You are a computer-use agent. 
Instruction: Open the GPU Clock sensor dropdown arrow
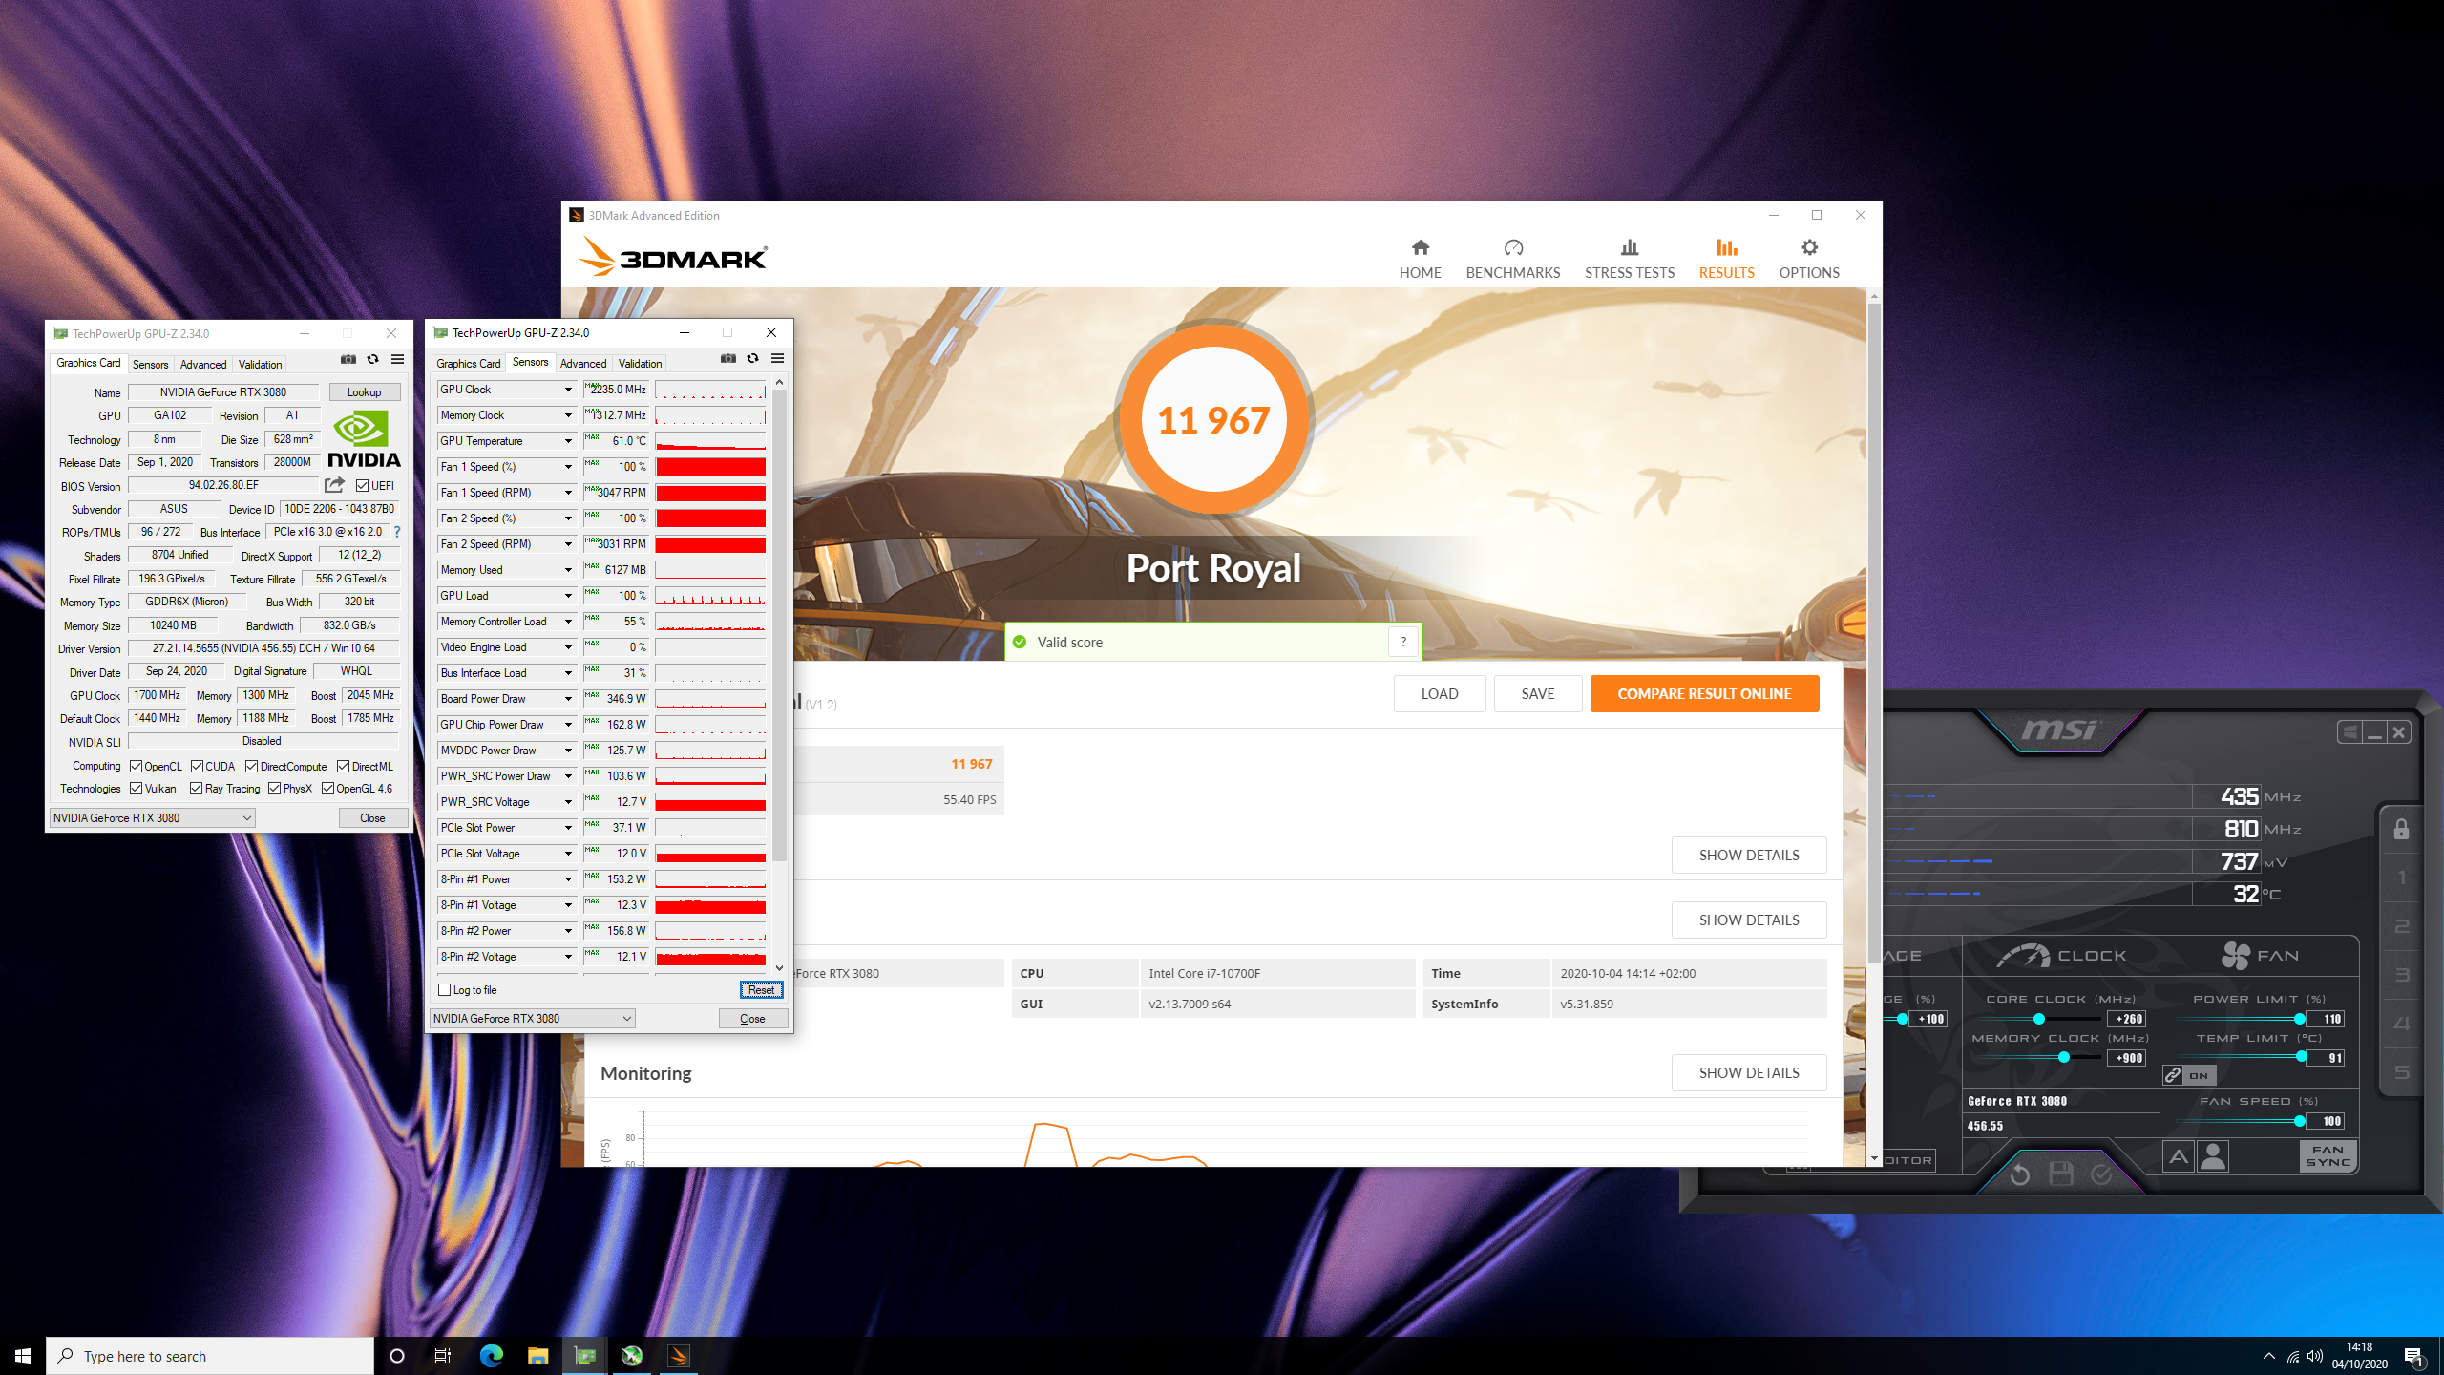[568, 390]
